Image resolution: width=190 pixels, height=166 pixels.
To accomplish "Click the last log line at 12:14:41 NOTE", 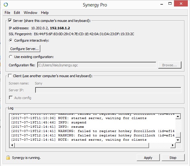I will tap(79, 140).
